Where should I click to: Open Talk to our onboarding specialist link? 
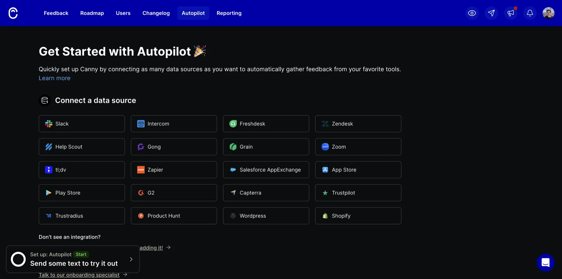click(79, 275)
